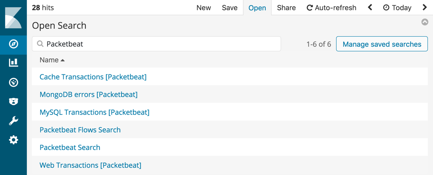The image size is (433, 175).
Task: Open the Dashboard gauge icon
Action: tap(13, 82)
